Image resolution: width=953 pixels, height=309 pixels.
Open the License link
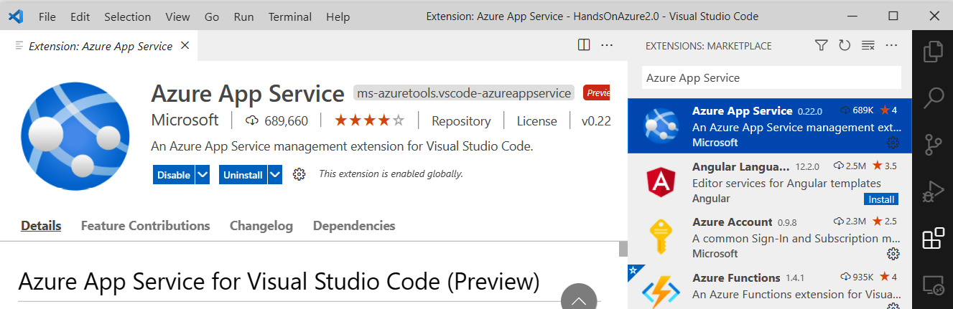[x=537, y=121]
